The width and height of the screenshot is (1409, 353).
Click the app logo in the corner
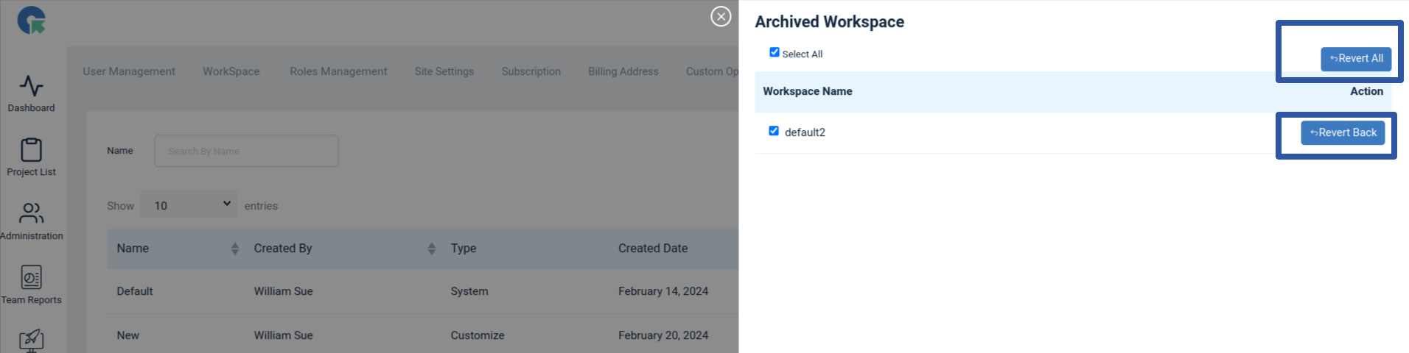[x=32, y=20]
